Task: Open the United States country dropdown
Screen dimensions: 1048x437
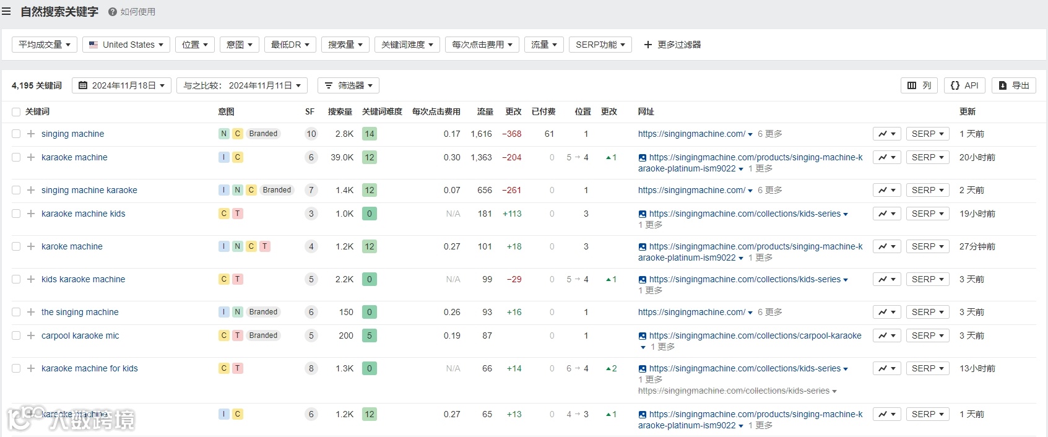Action: coord(126,45)
